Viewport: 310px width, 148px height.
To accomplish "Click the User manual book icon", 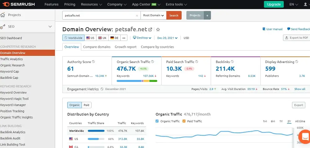I will pyautogui.click(x=264, y=29).
